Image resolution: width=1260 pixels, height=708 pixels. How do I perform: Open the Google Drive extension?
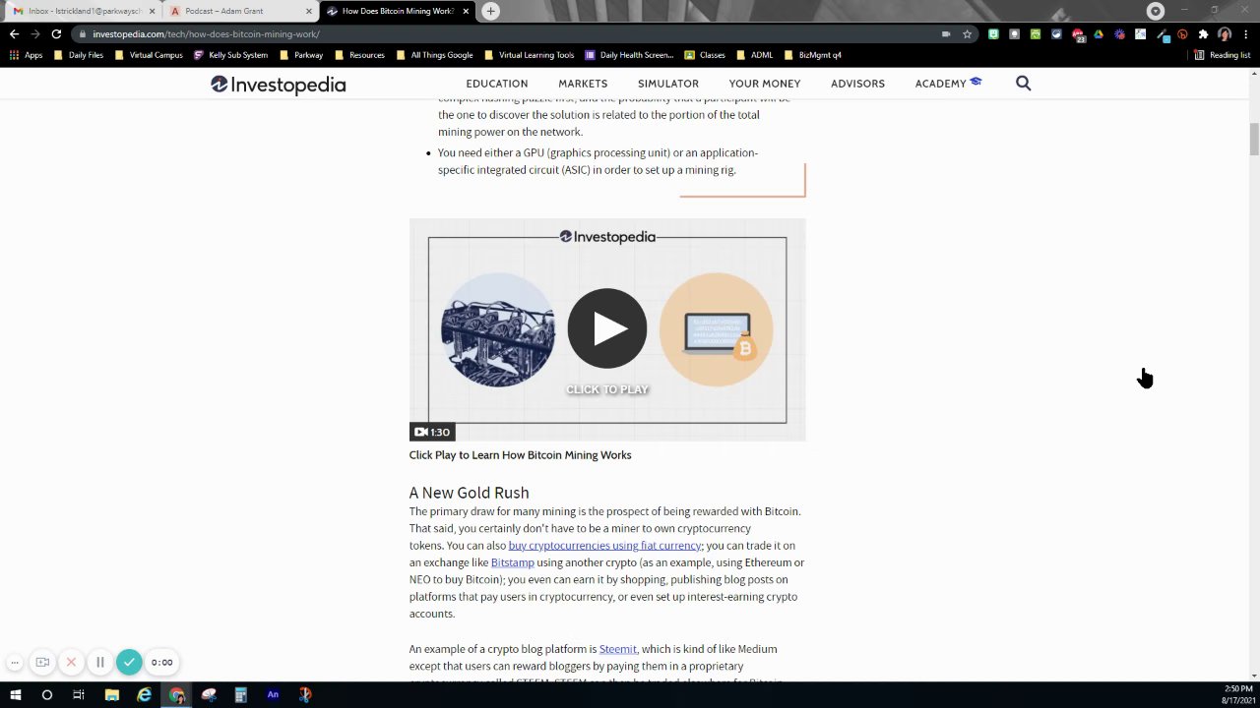[1099, 33]
